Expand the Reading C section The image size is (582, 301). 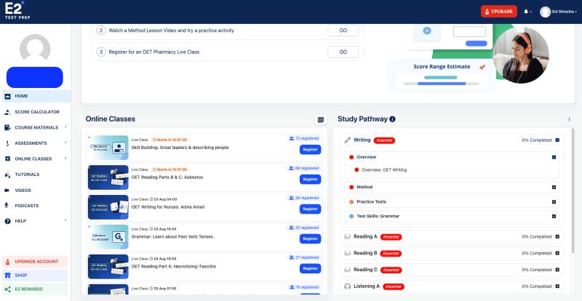(x=557, y=270)
